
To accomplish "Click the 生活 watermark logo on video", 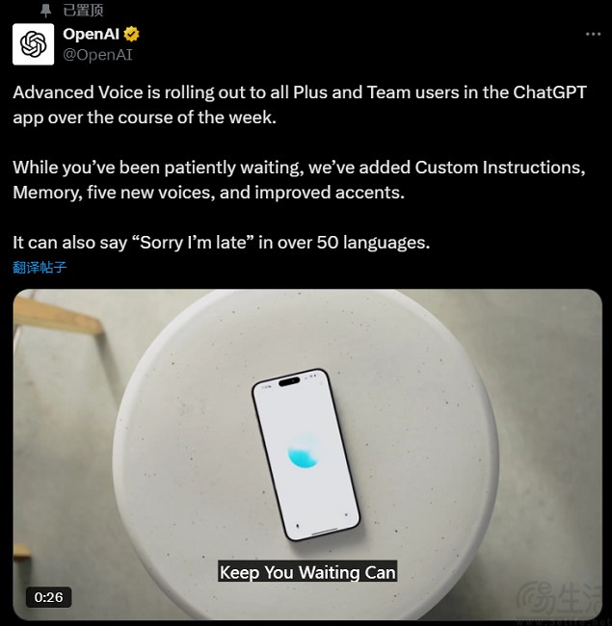I will click(559, 599).
